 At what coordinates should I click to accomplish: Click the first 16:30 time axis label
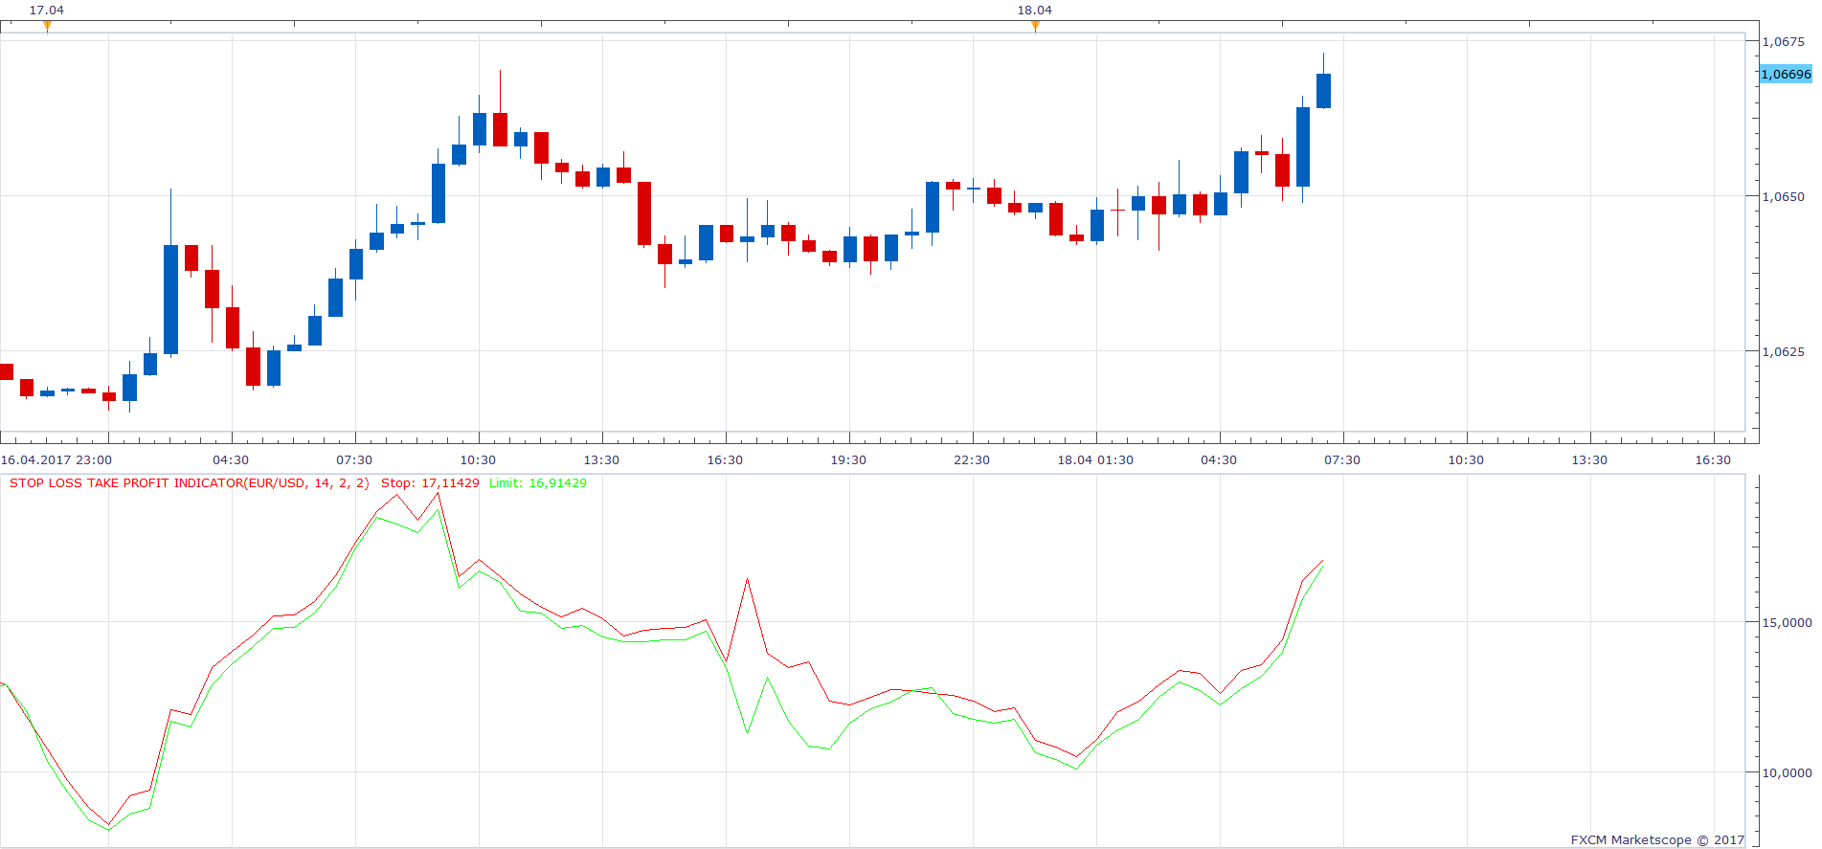point(725,460)
